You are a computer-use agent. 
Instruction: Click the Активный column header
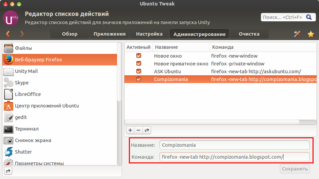(138, 47)
